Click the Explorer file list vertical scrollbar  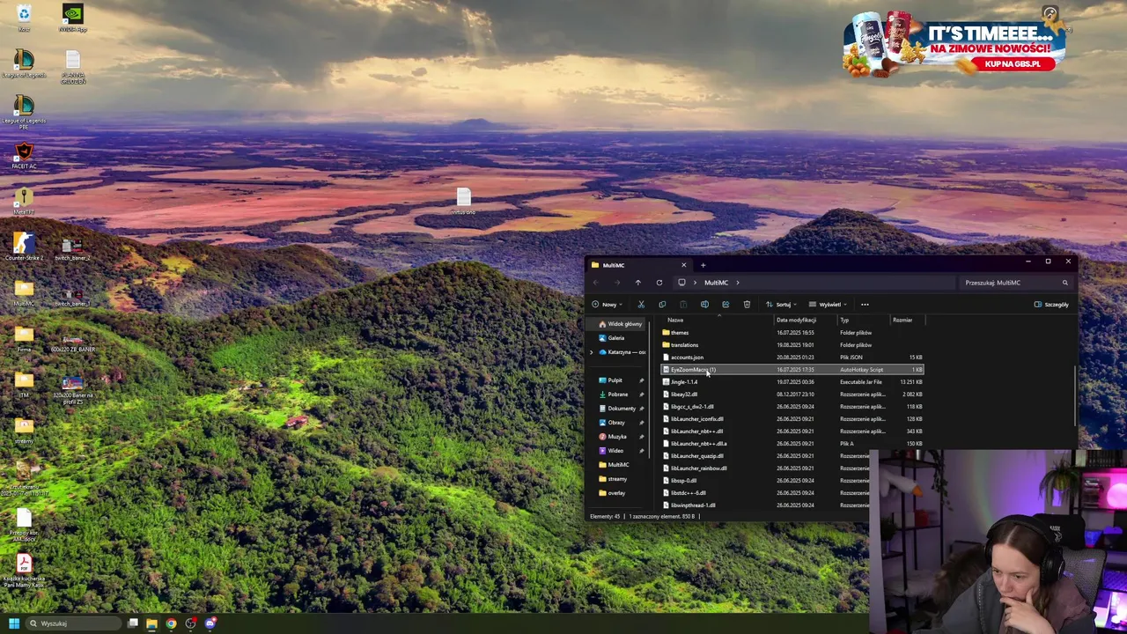(x=1075, y=396)
